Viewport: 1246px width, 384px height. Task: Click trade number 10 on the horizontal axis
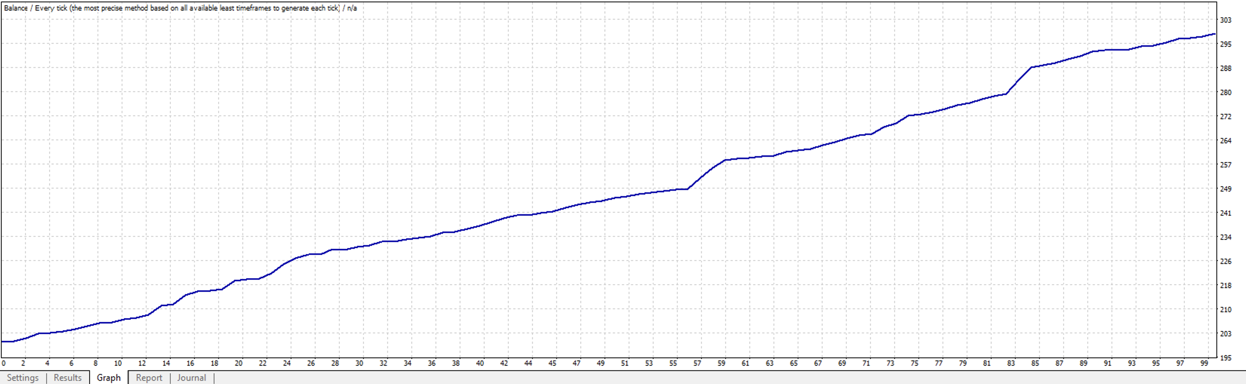pos(118,363)
